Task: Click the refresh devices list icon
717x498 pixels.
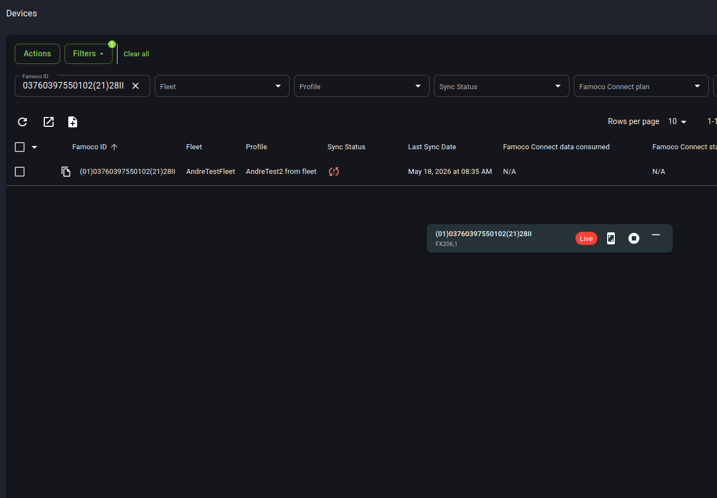Action: pos(22,122)
